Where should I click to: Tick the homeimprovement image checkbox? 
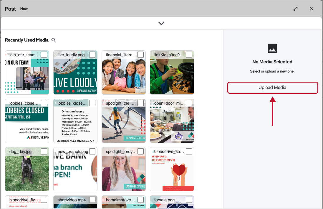[140, 200]
